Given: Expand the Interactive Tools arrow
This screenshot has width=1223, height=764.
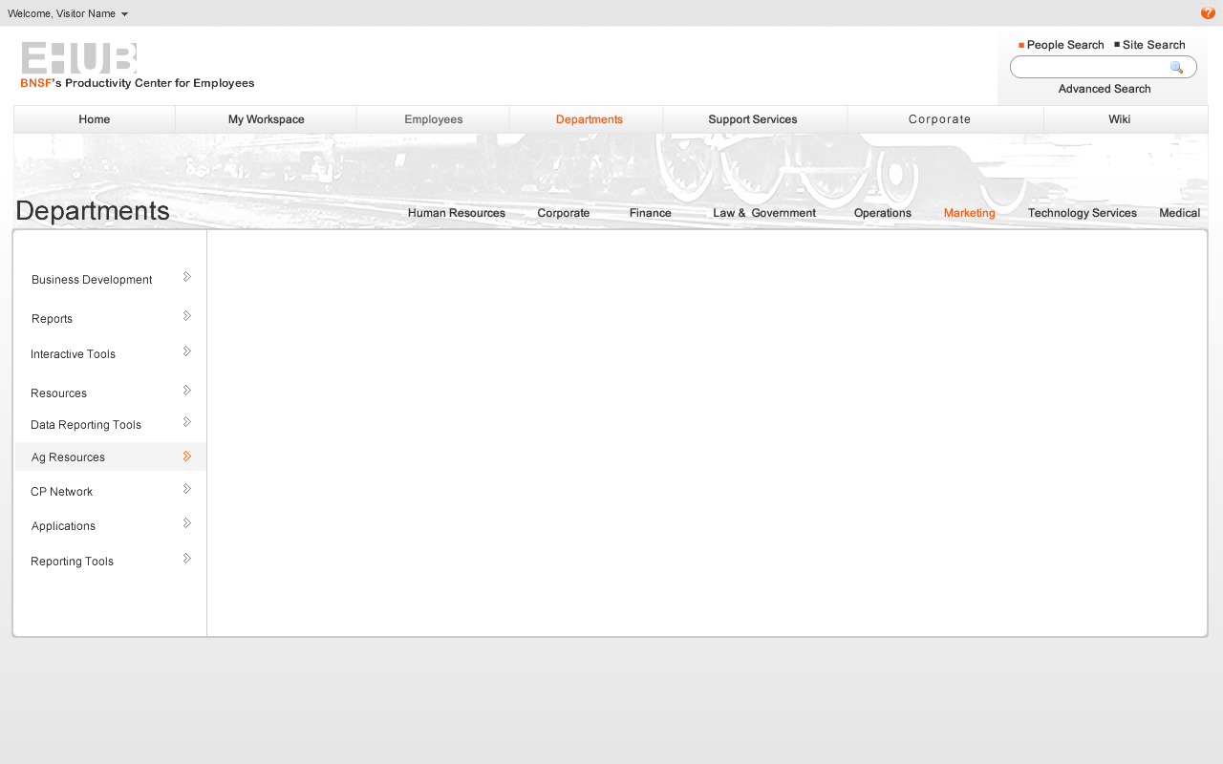Looking at the screenshot, I should tap(187, 351).
